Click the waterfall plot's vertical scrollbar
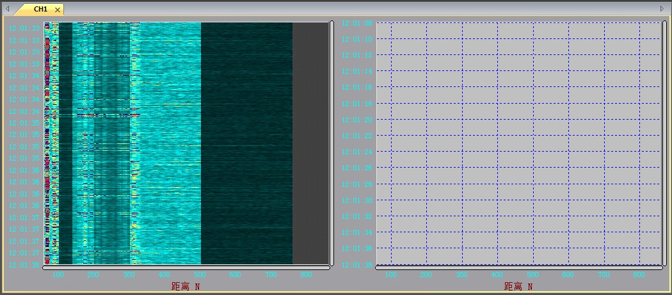This screenshot has height=295, width=672. [x=332, y=143]
